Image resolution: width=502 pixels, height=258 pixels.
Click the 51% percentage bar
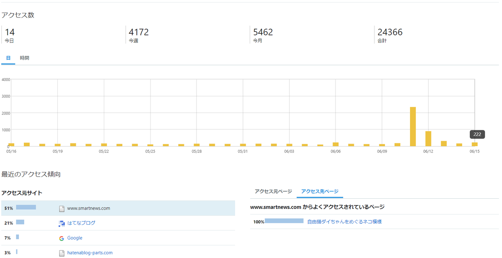coord(26,207)
